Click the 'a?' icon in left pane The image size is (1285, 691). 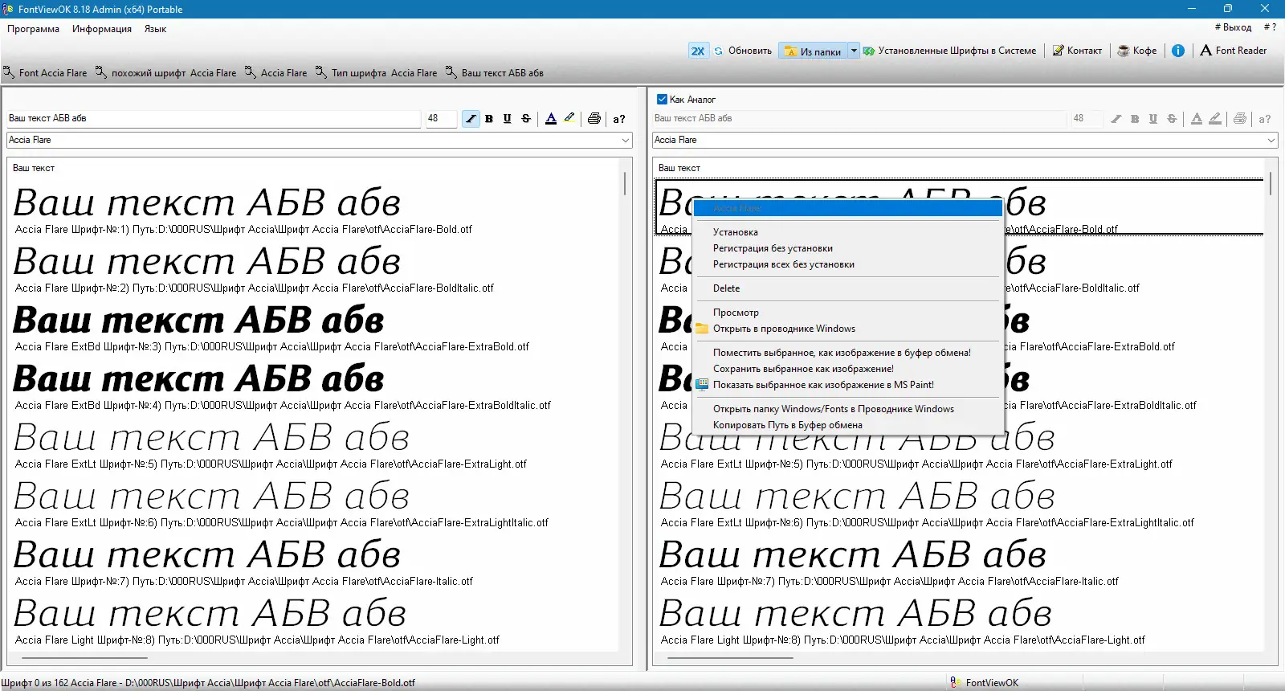point(619,119)
